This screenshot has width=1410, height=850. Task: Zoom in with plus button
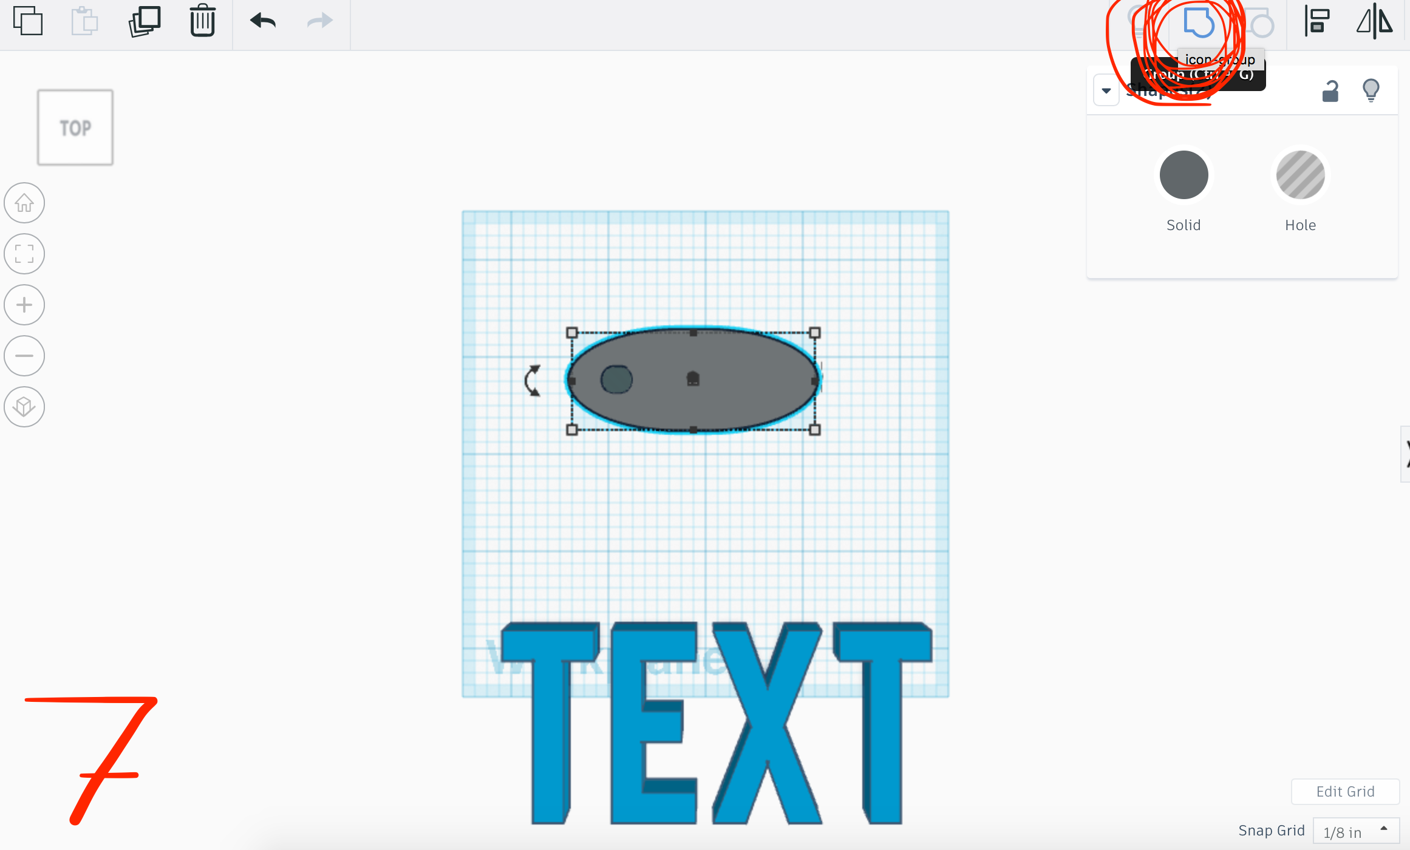(24, 305)
